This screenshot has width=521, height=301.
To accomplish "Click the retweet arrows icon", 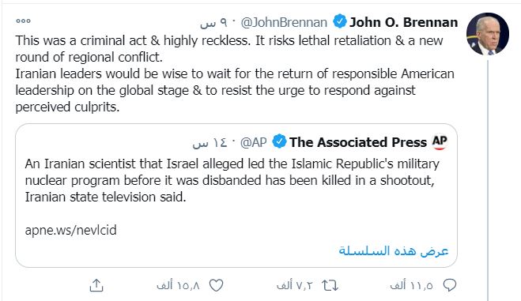I will [330, 285].
